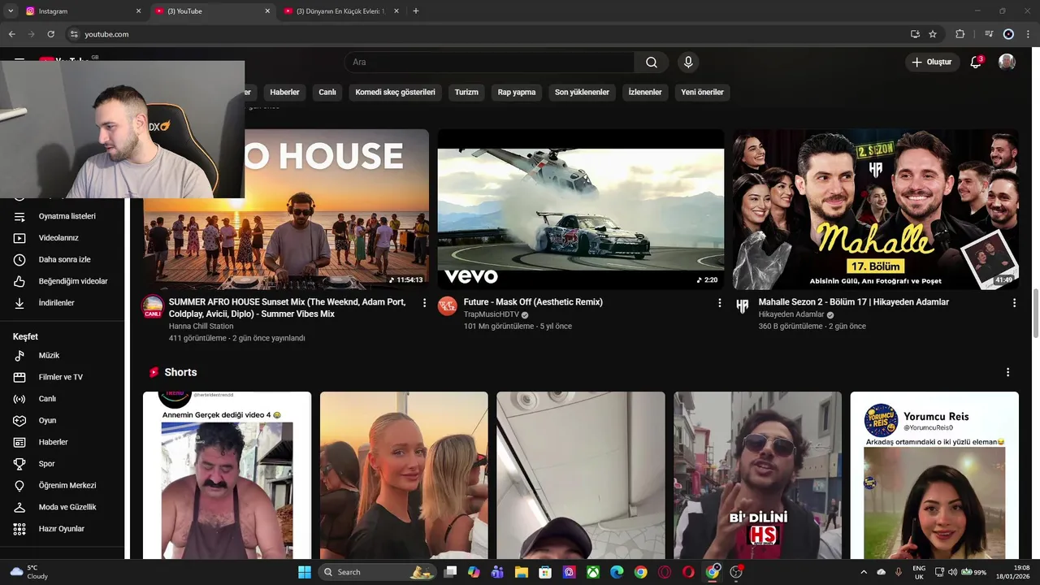
Task: Open Mahalle 17. Bölüm thumbnail
Action: coord(876,210)
